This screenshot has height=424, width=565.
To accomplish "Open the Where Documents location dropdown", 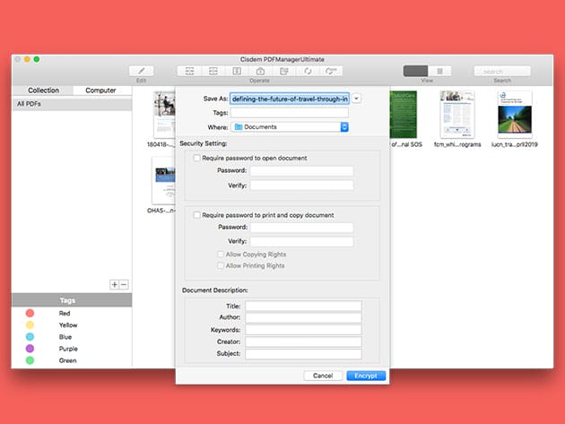I will click(x=344, y=127).
